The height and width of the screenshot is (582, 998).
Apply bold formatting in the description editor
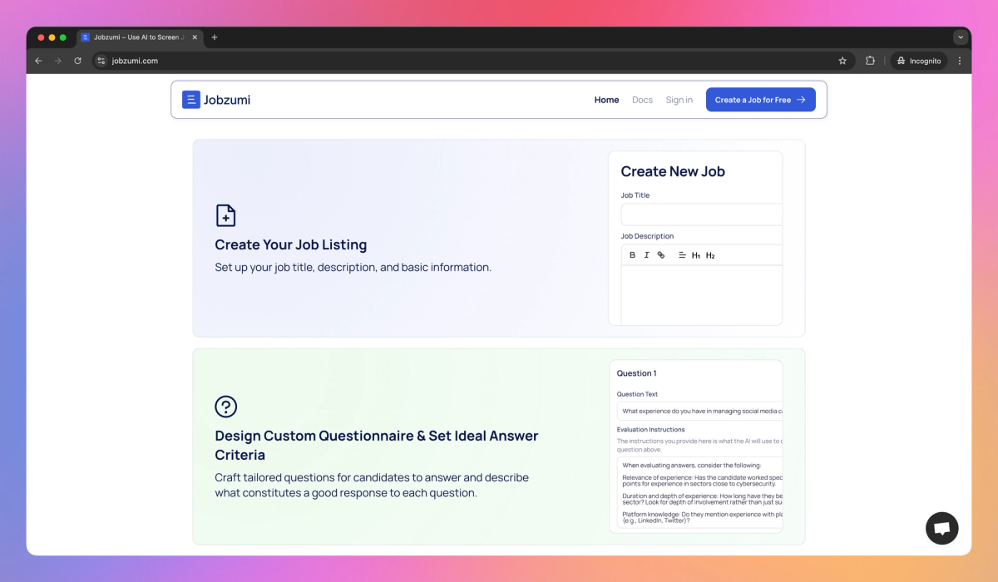click(x=633, y=255)
